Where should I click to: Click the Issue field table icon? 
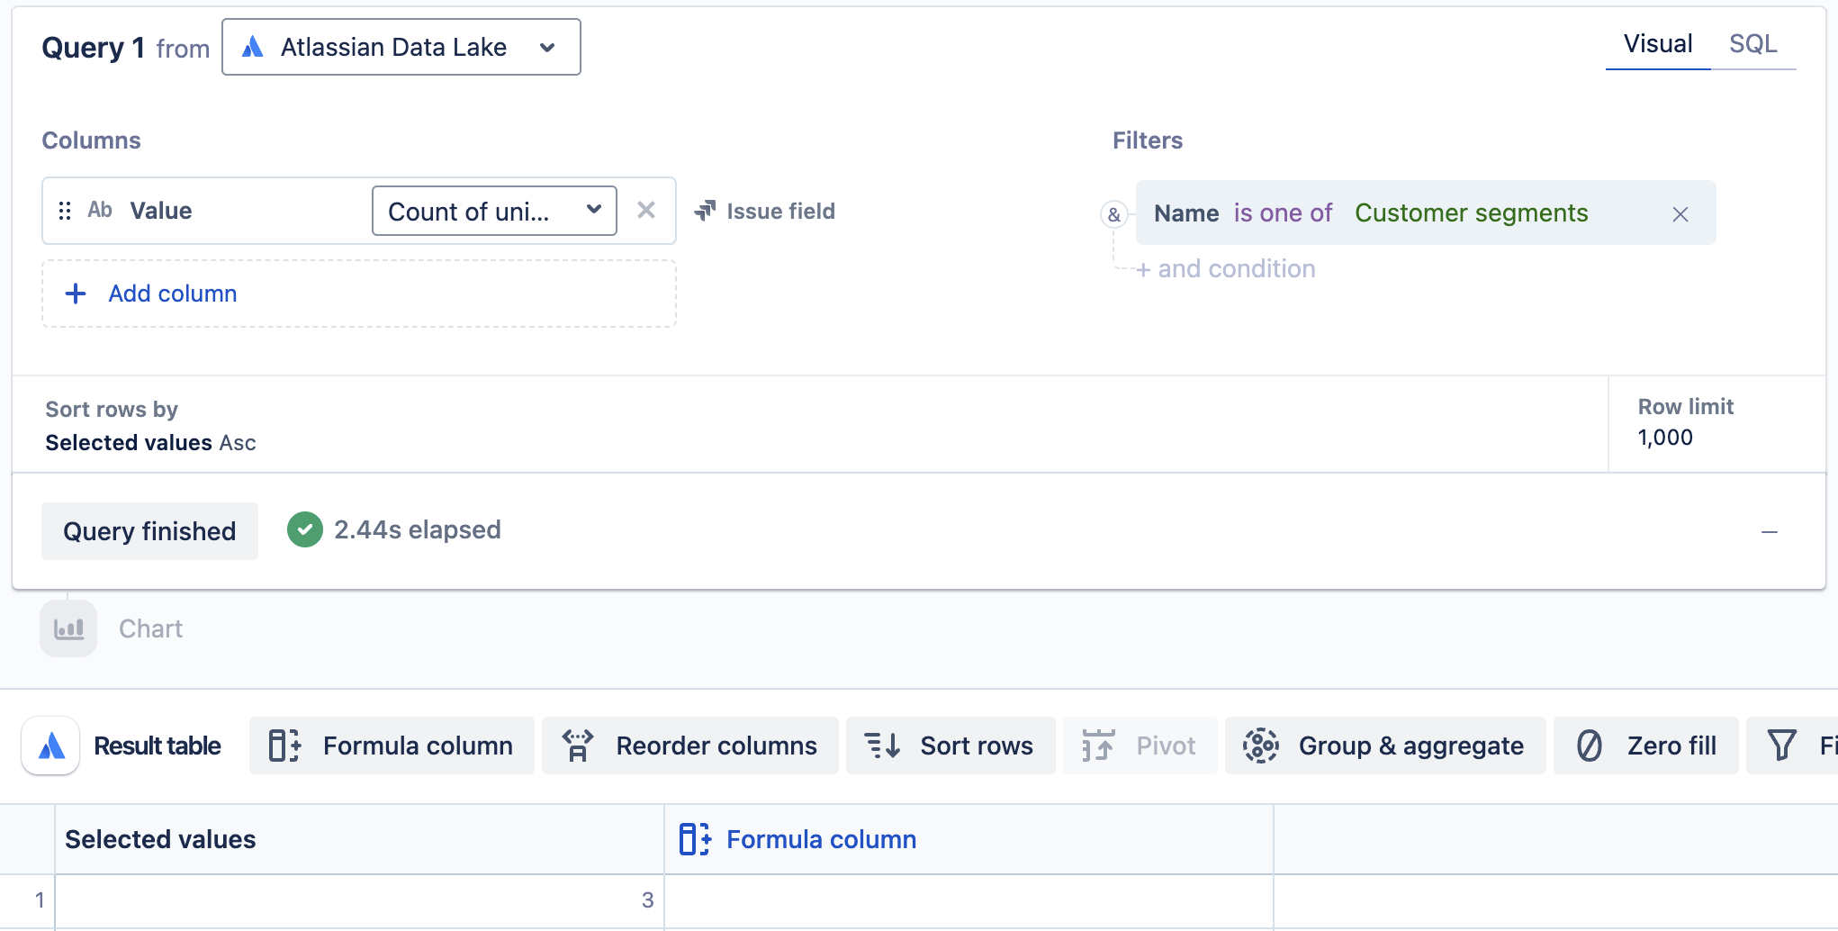705,211
